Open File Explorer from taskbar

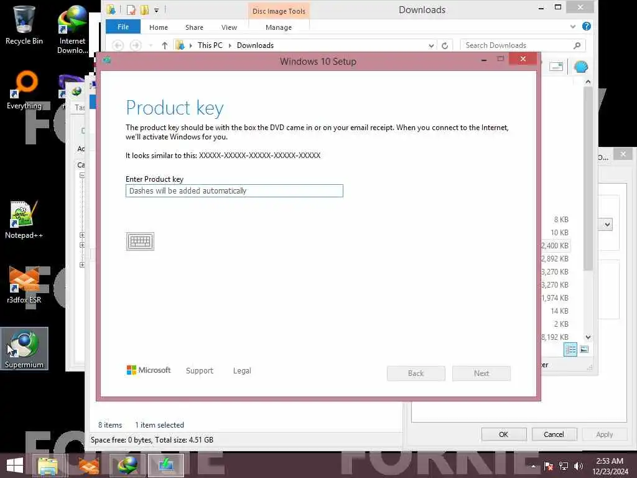coord(48,466)
